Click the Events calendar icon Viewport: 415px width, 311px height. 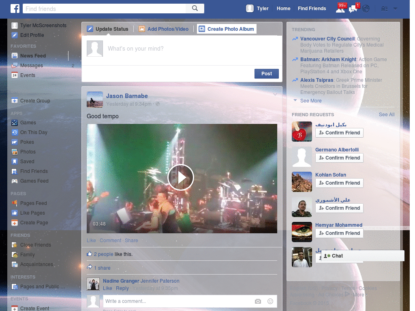15,75
